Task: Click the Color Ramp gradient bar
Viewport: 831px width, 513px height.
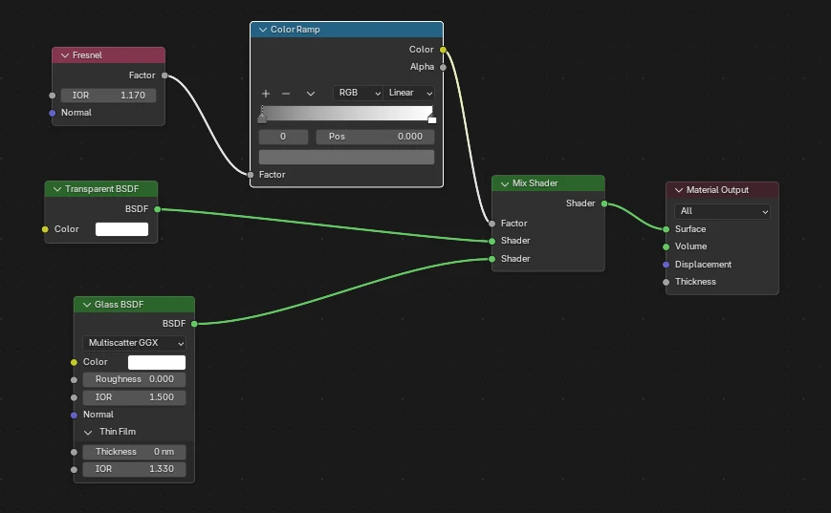Action: pyautogui.click(x=346, y=114)
